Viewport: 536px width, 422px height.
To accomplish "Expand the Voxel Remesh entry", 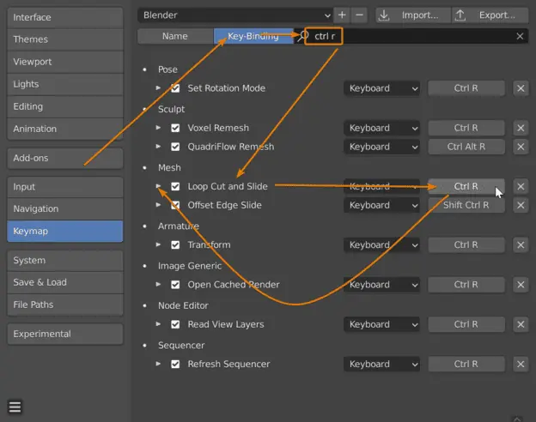I will coord(158,127).
